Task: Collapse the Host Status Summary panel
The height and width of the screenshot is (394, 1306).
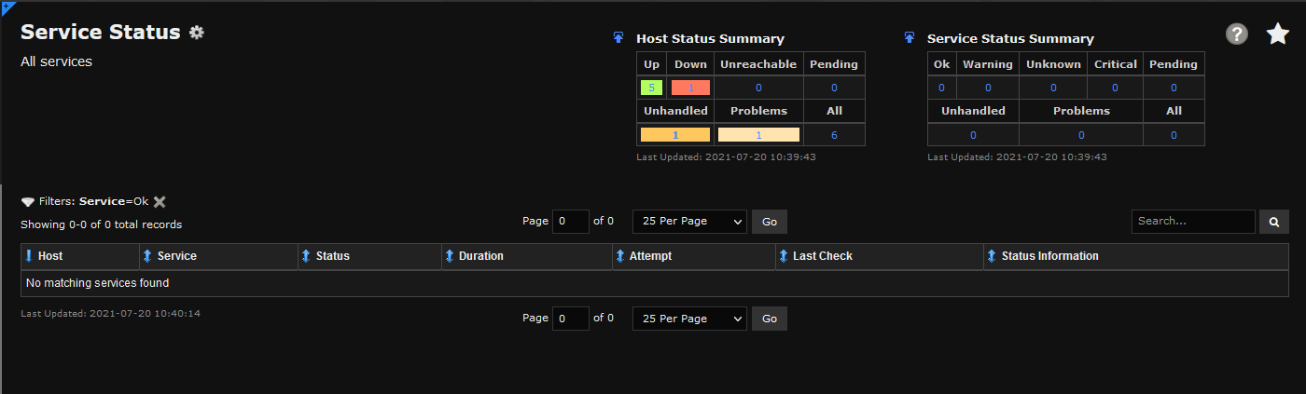Action: coord(618,38)
